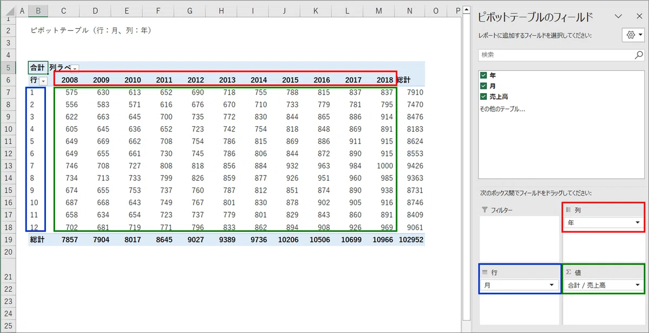Image resolution: width=649 pixels, height=333 pixels.
Task: Select the 2015 total cell 10206
Action: click(284, 239)
